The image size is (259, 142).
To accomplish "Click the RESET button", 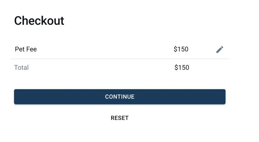I will tap(120, 118).
